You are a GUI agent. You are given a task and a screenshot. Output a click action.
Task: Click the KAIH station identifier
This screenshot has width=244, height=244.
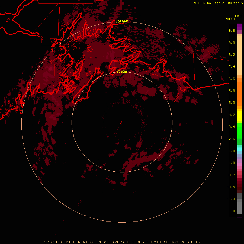pyautogui.click(x=156, y=242)
